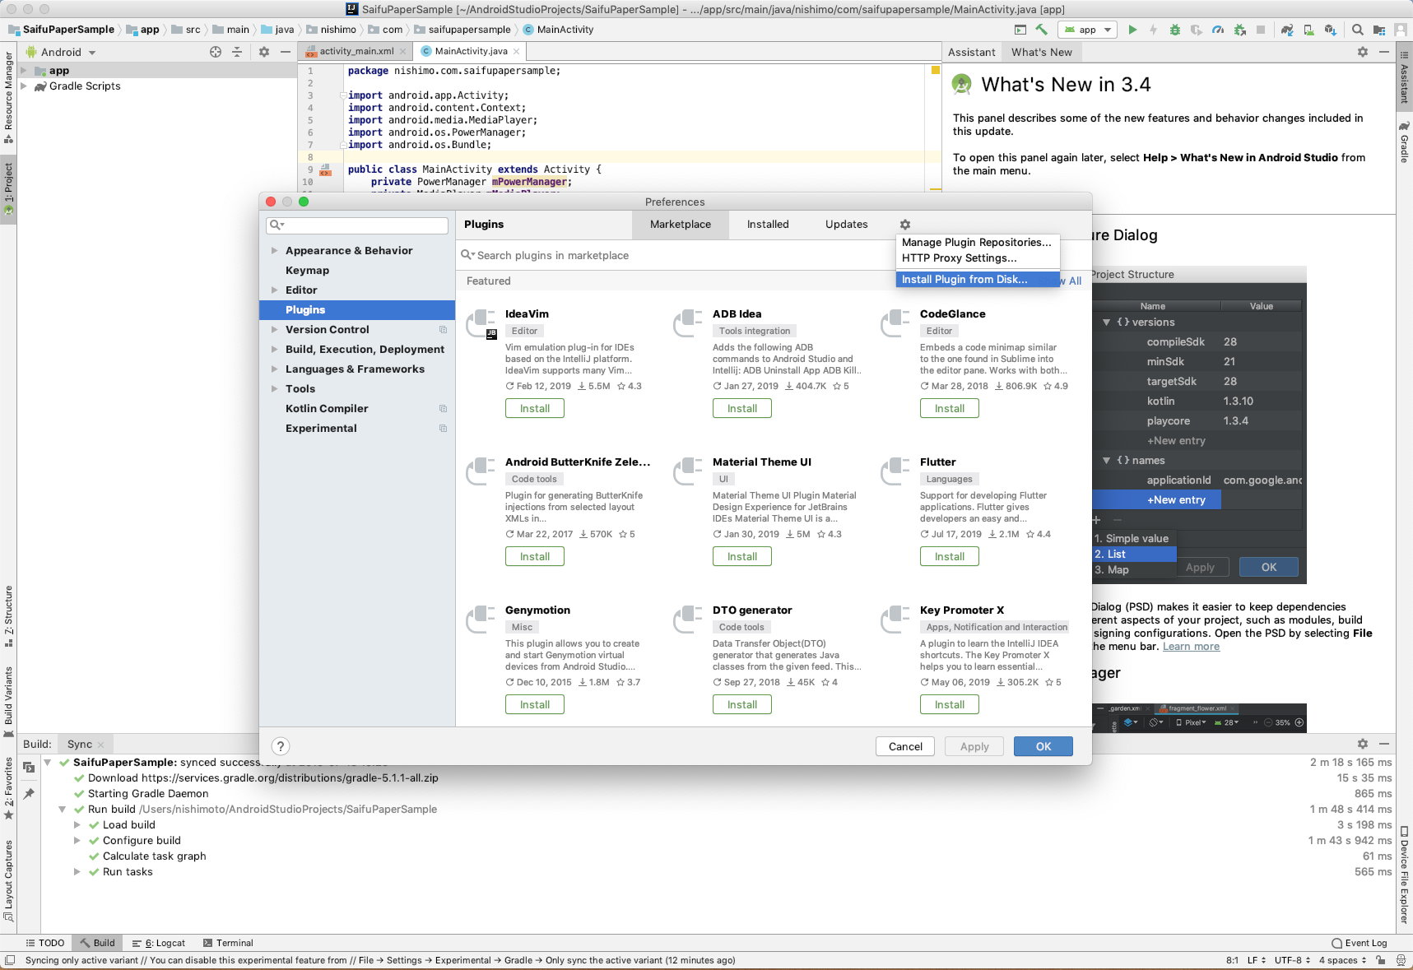The image size is (1413, 970).
Task: Click the Flutter plugin icon
Action: (x=895, y=471)
